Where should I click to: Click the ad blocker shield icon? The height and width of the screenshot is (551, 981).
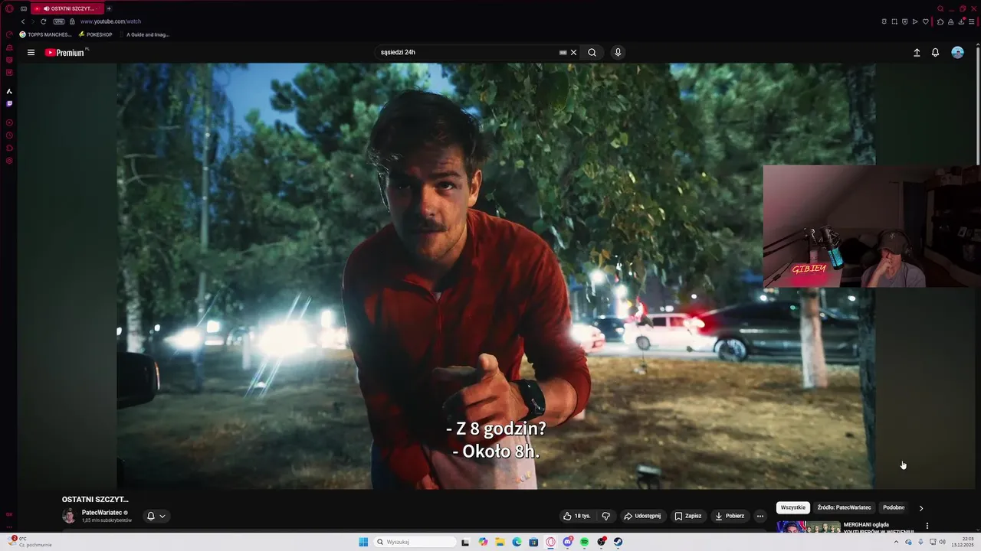904,21
